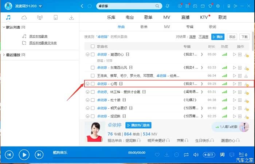Check the select-all checkbox beside 歌曲名
255x164 pixels.
(93, 47)
